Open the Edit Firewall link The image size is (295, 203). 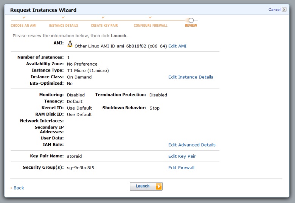pyautogui.click(x=181, y=168)
